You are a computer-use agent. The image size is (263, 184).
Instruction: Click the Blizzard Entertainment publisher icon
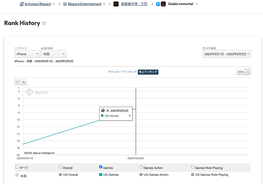tap(65, 4)
